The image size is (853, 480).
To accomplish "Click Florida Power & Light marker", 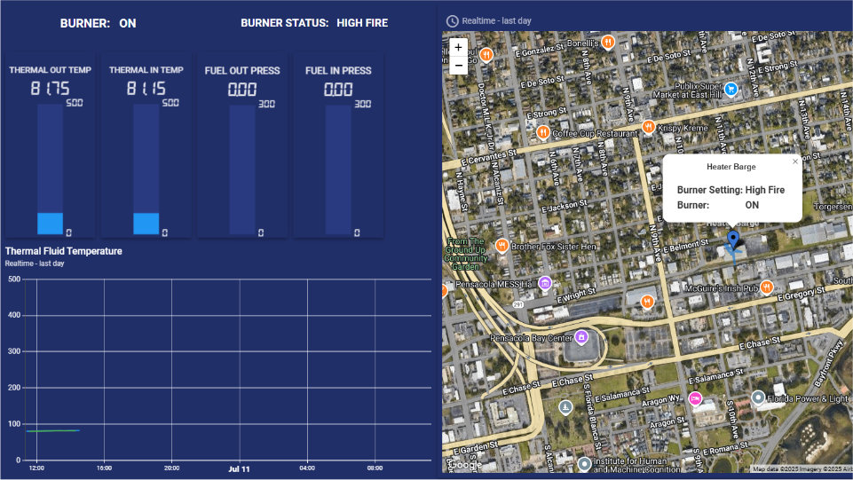I will (x=757, y=397).
